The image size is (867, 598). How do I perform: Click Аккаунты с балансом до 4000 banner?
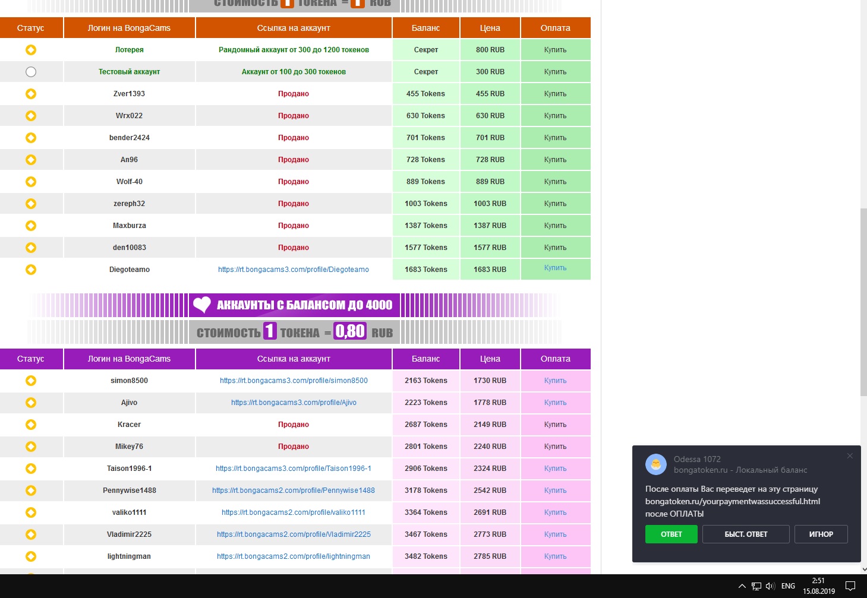[x=295, y=305]
